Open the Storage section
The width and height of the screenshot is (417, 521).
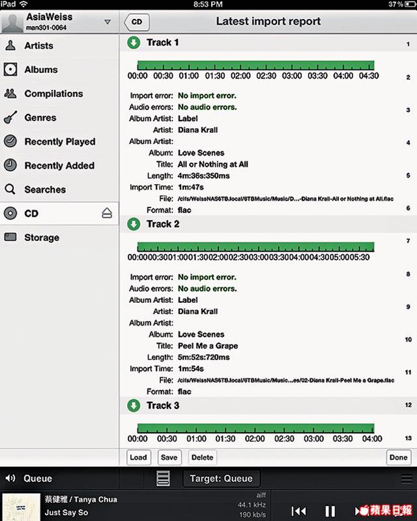tap(59, 237)
